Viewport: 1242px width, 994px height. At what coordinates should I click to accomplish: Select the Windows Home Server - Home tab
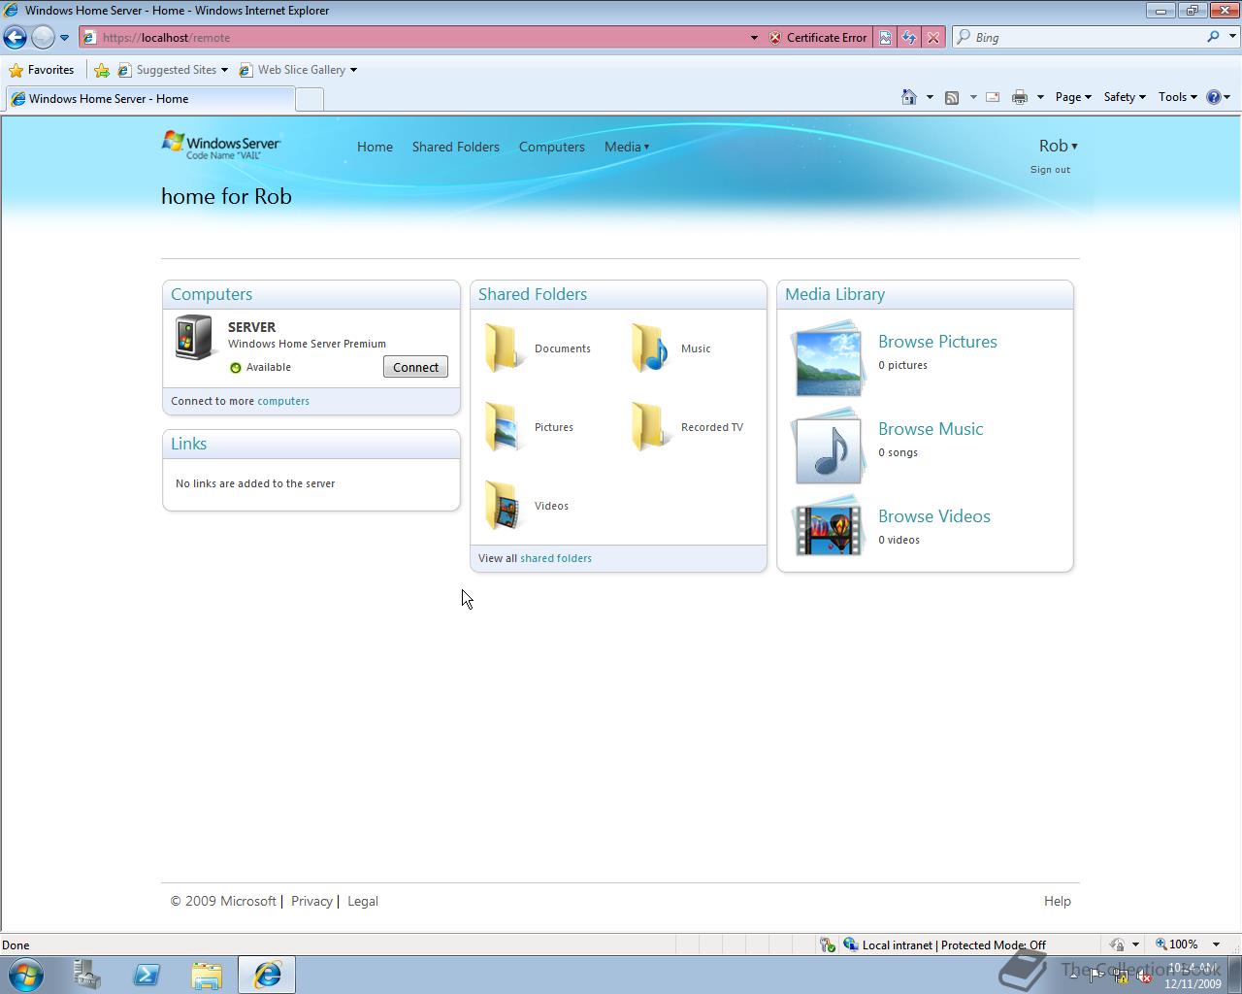click(148, 98)
